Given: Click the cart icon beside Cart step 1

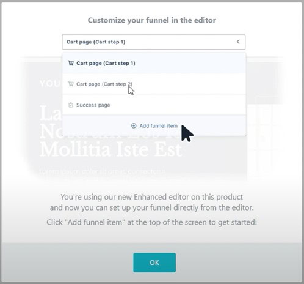Looking at the screenshot, I should coord(71,63).
